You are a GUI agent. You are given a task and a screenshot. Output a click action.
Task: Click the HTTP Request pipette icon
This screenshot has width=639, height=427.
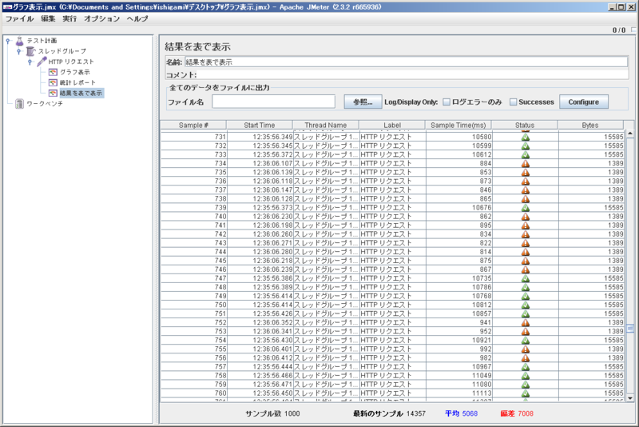click(42, 62)
